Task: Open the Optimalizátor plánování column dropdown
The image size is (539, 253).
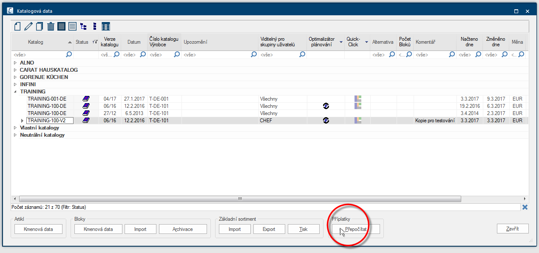Action: [341, 42]
